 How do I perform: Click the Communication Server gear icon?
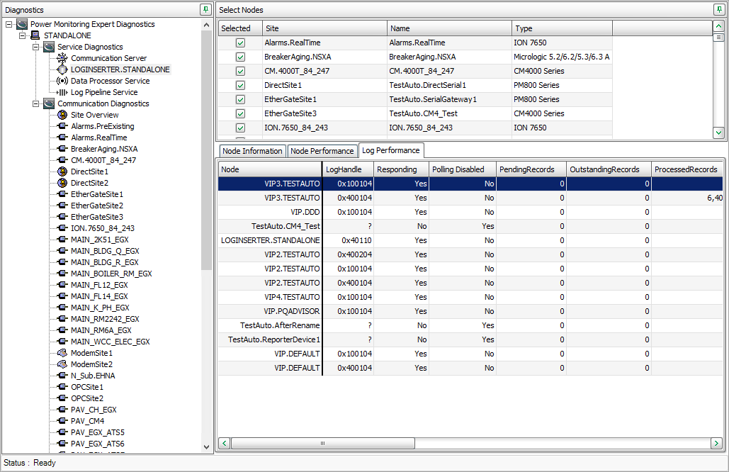click(x=62, y=58)
